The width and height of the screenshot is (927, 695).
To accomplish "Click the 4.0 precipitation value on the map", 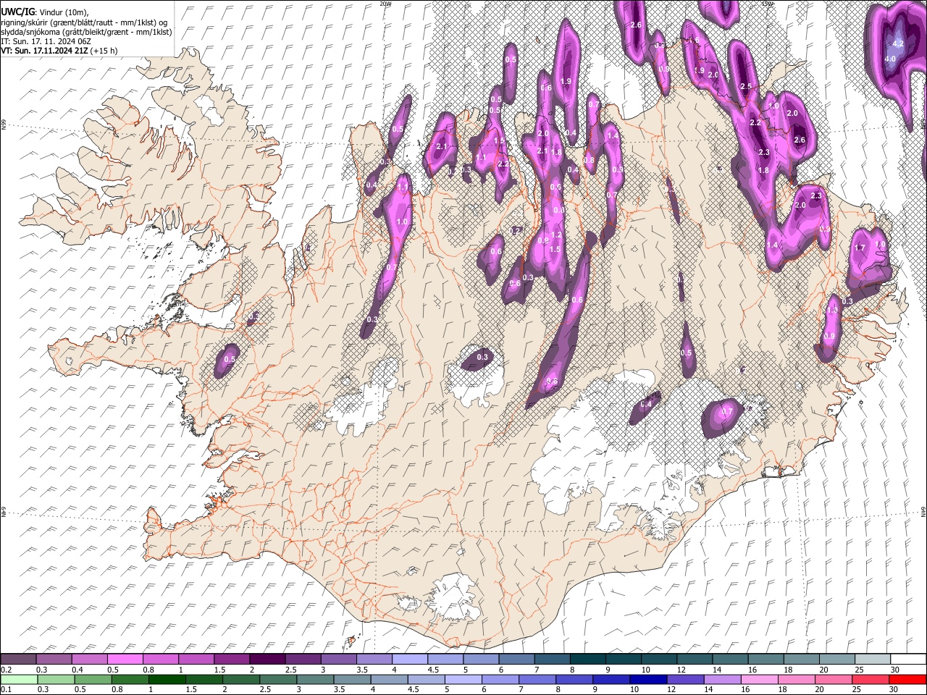I will coord(891,59).
